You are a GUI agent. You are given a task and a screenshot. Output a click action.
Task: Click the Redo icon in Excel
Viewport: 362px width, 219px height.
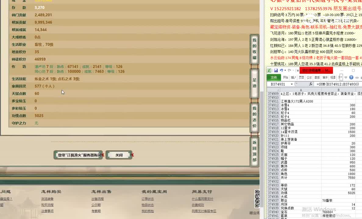coord(289,70)
